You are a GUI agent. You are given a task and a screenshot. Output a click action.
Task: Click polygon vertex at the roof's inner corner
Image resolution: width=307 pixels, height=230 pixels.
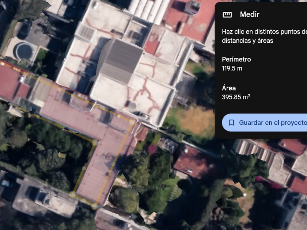click(x=95, y=143)
